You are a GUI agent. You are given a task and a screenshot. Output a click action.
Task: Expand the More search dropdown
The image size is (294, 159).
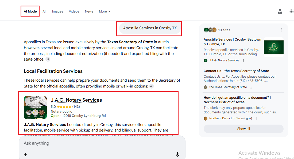[105, 11]
